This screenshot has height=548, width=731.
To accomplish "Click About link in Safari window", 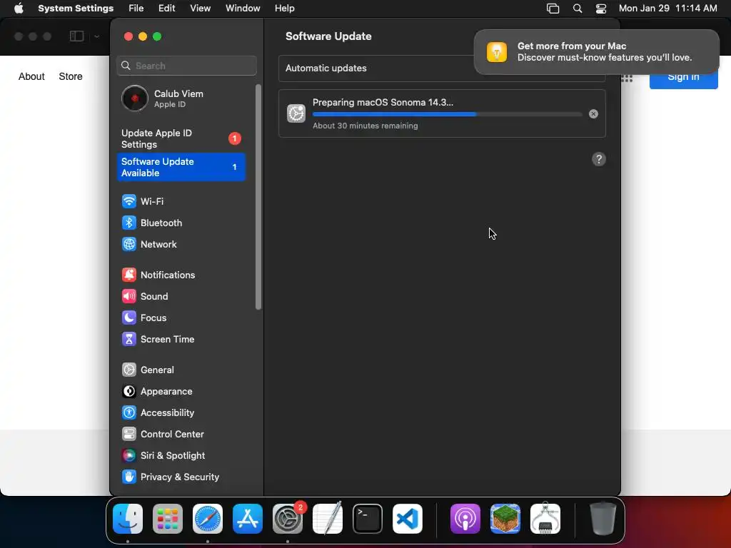I will [31, 76].
